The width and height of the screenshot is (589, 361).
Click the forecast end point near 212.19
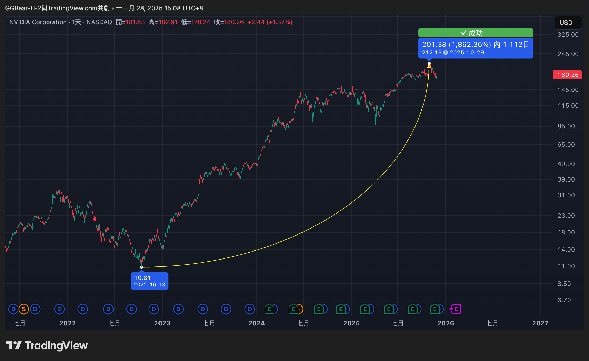click(429, 64)
